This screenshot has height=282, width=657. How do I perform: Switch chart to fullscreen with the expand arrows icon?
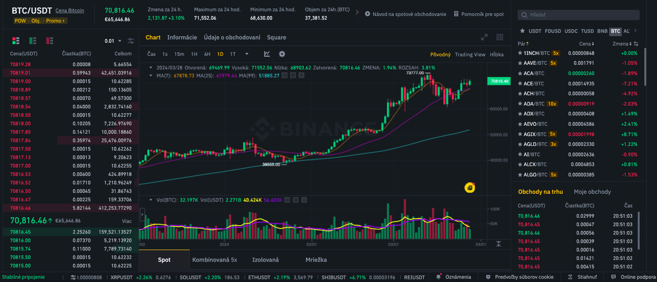[x=484, y=37]
